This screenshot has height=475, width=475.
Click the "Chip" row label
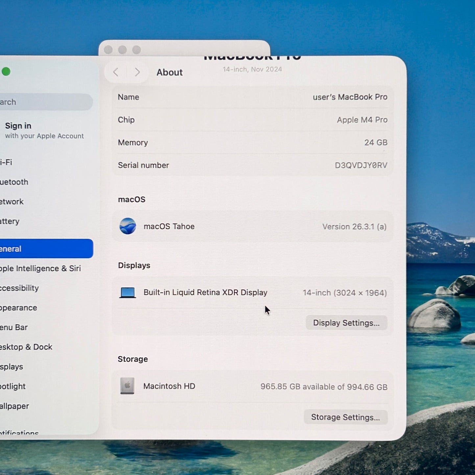coord(126,120)
